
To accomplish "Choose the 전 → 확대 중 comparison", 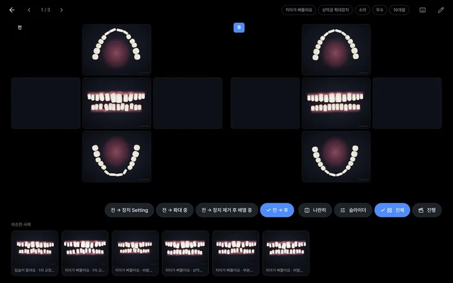I will pyautogui.click(x=175, y=210).
